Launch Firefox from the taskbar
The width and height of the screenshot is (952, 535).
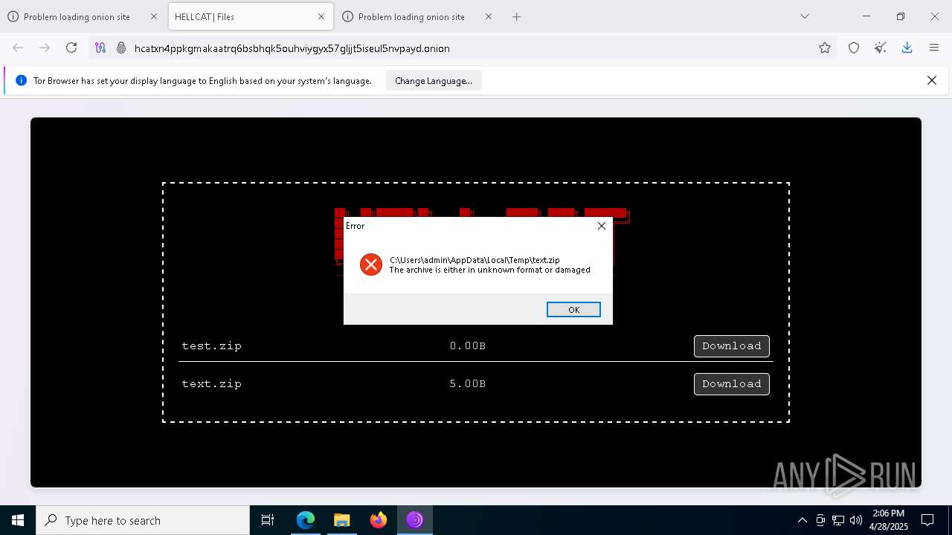[379, 520]
